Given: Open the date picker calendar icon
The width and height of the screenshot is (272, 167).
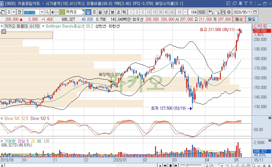Looking at the screenshot, I should point(255,12).
